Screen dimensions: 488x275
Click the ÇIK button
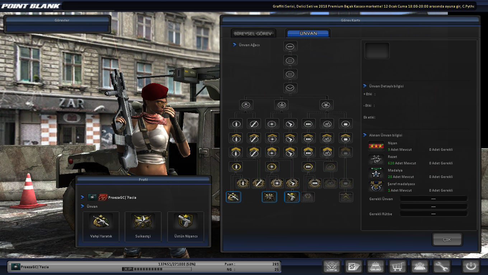(447, 240)
